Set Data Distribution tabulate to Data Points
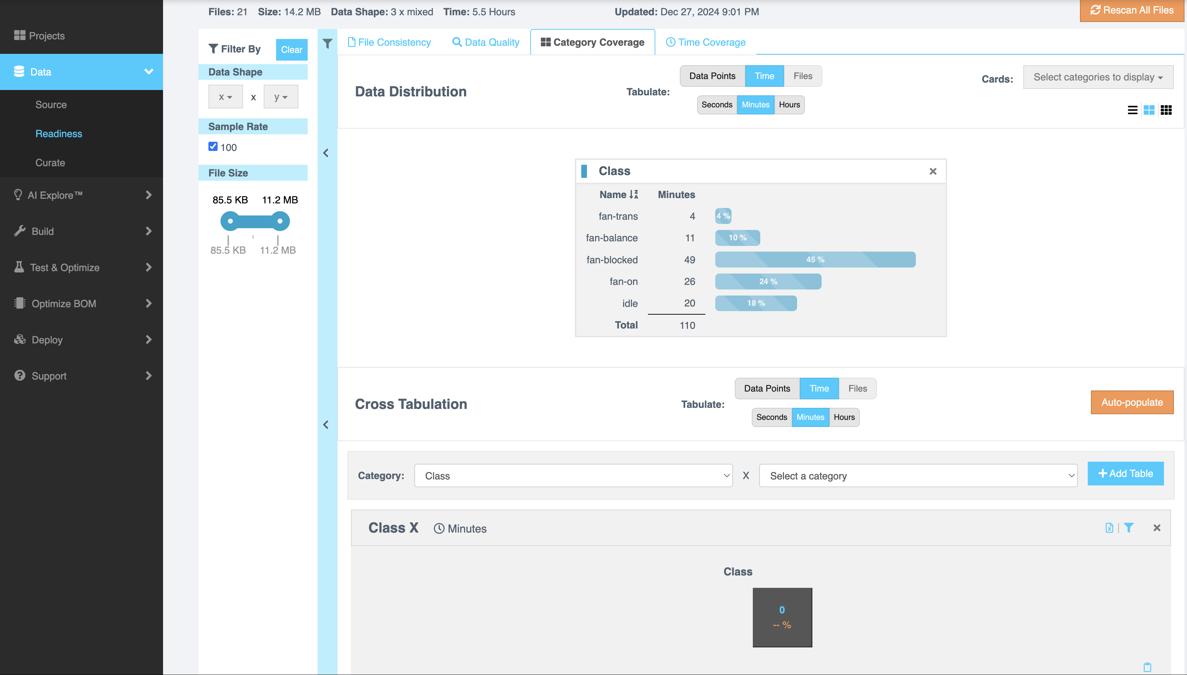This screenshot has width=1187, height=675. pos(712,76)
